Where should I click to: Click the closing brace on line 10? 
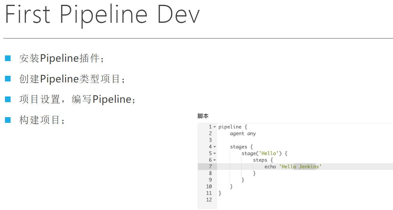[x=231, y=186]
